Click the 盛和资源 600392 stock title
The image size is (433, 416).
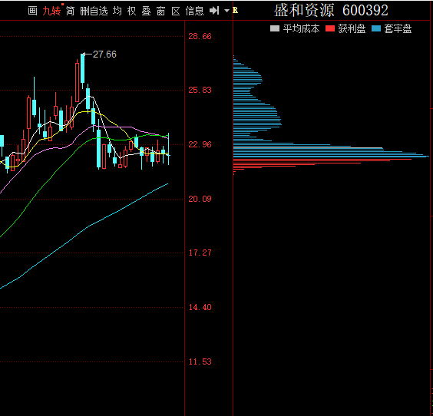pyautogui.click(x=331, y=11)
